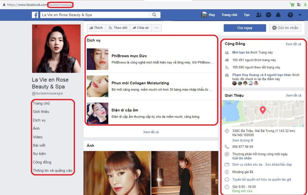
Task: Like the page with the Thích button
Action: pos(96,28)
